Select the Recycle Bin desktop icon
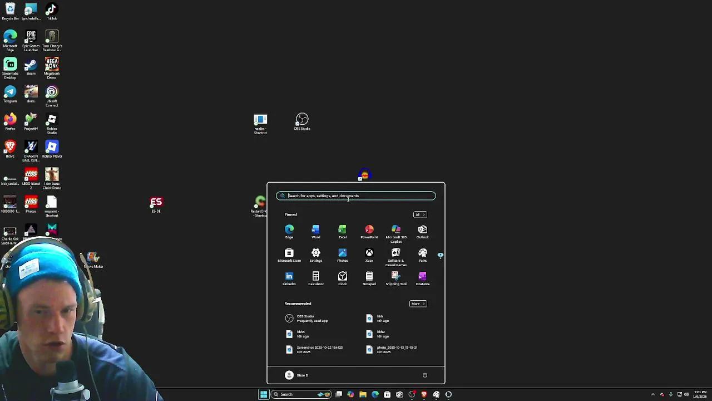This screenshot has width=712, height=401. [10, 12]
